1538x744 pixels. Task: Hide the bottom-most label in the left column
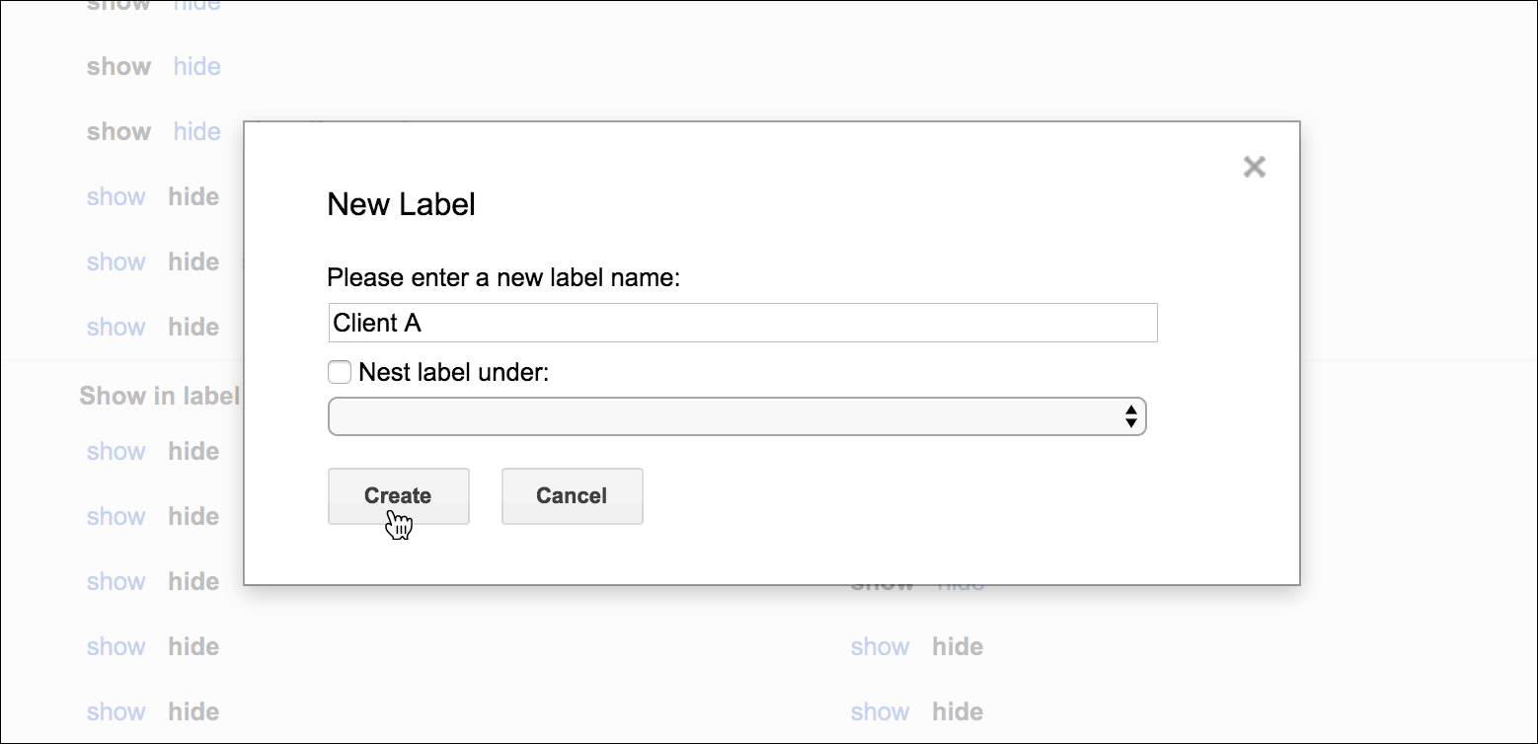[193, 711]
